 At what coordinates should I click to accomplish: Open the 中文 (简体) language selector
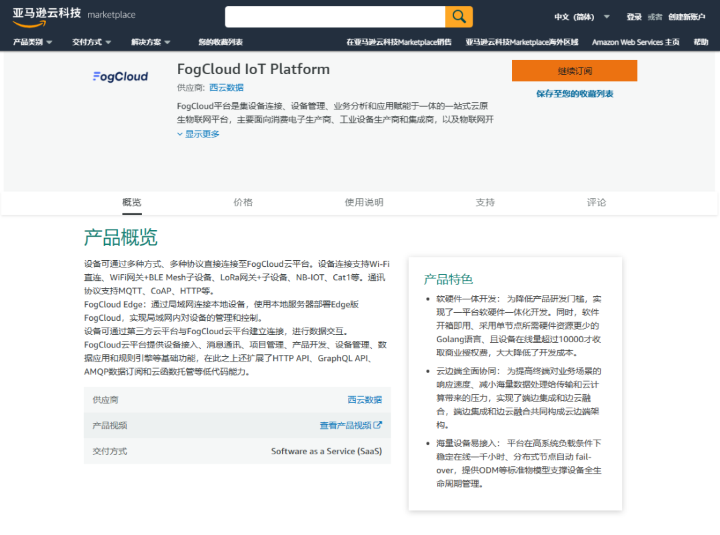click(x=582, y=17)
